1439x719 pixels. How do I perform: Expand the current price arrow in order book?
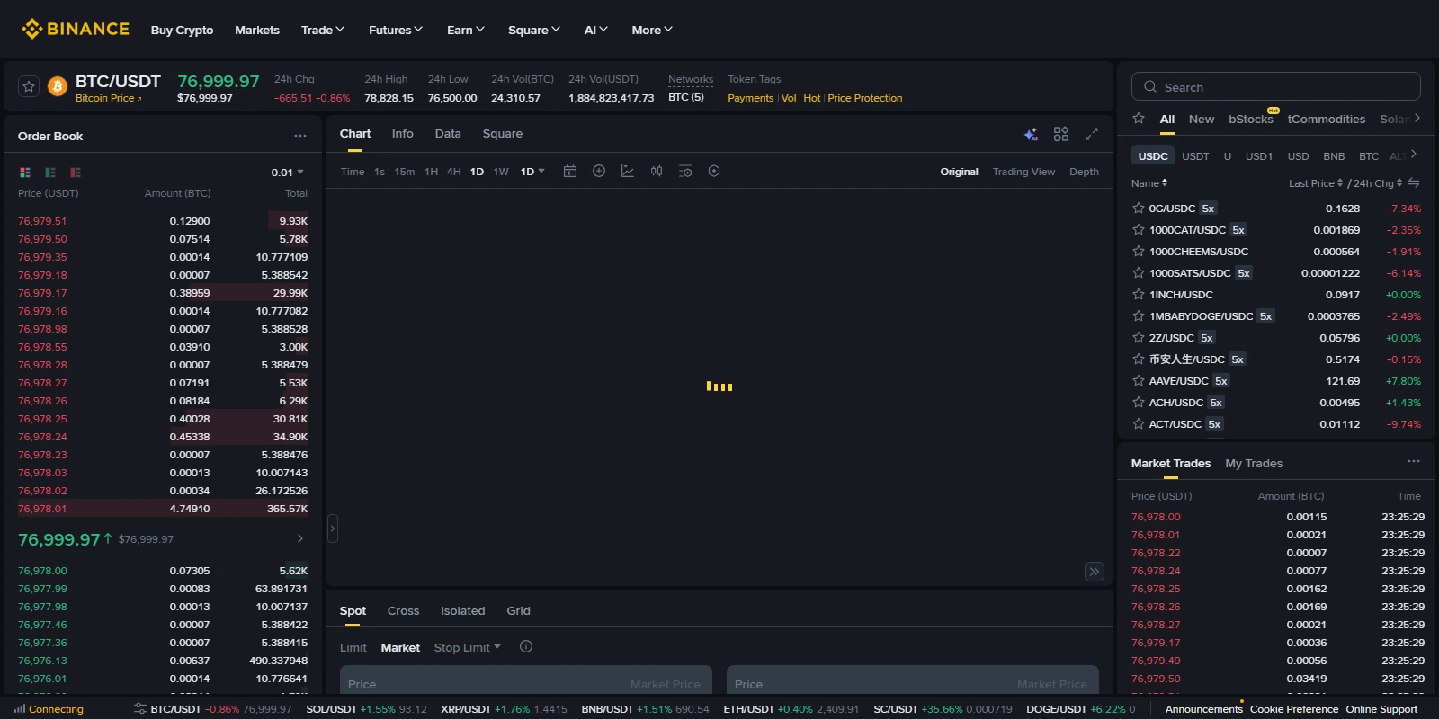point(300,538)
